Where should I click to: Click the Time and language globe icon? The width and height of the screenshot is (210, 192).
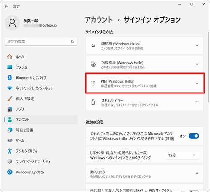pos(10,130)
